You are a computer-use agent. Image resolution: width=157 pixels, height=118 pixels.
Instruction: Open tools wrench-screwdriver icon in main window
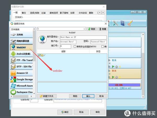(x=115, y=23)
